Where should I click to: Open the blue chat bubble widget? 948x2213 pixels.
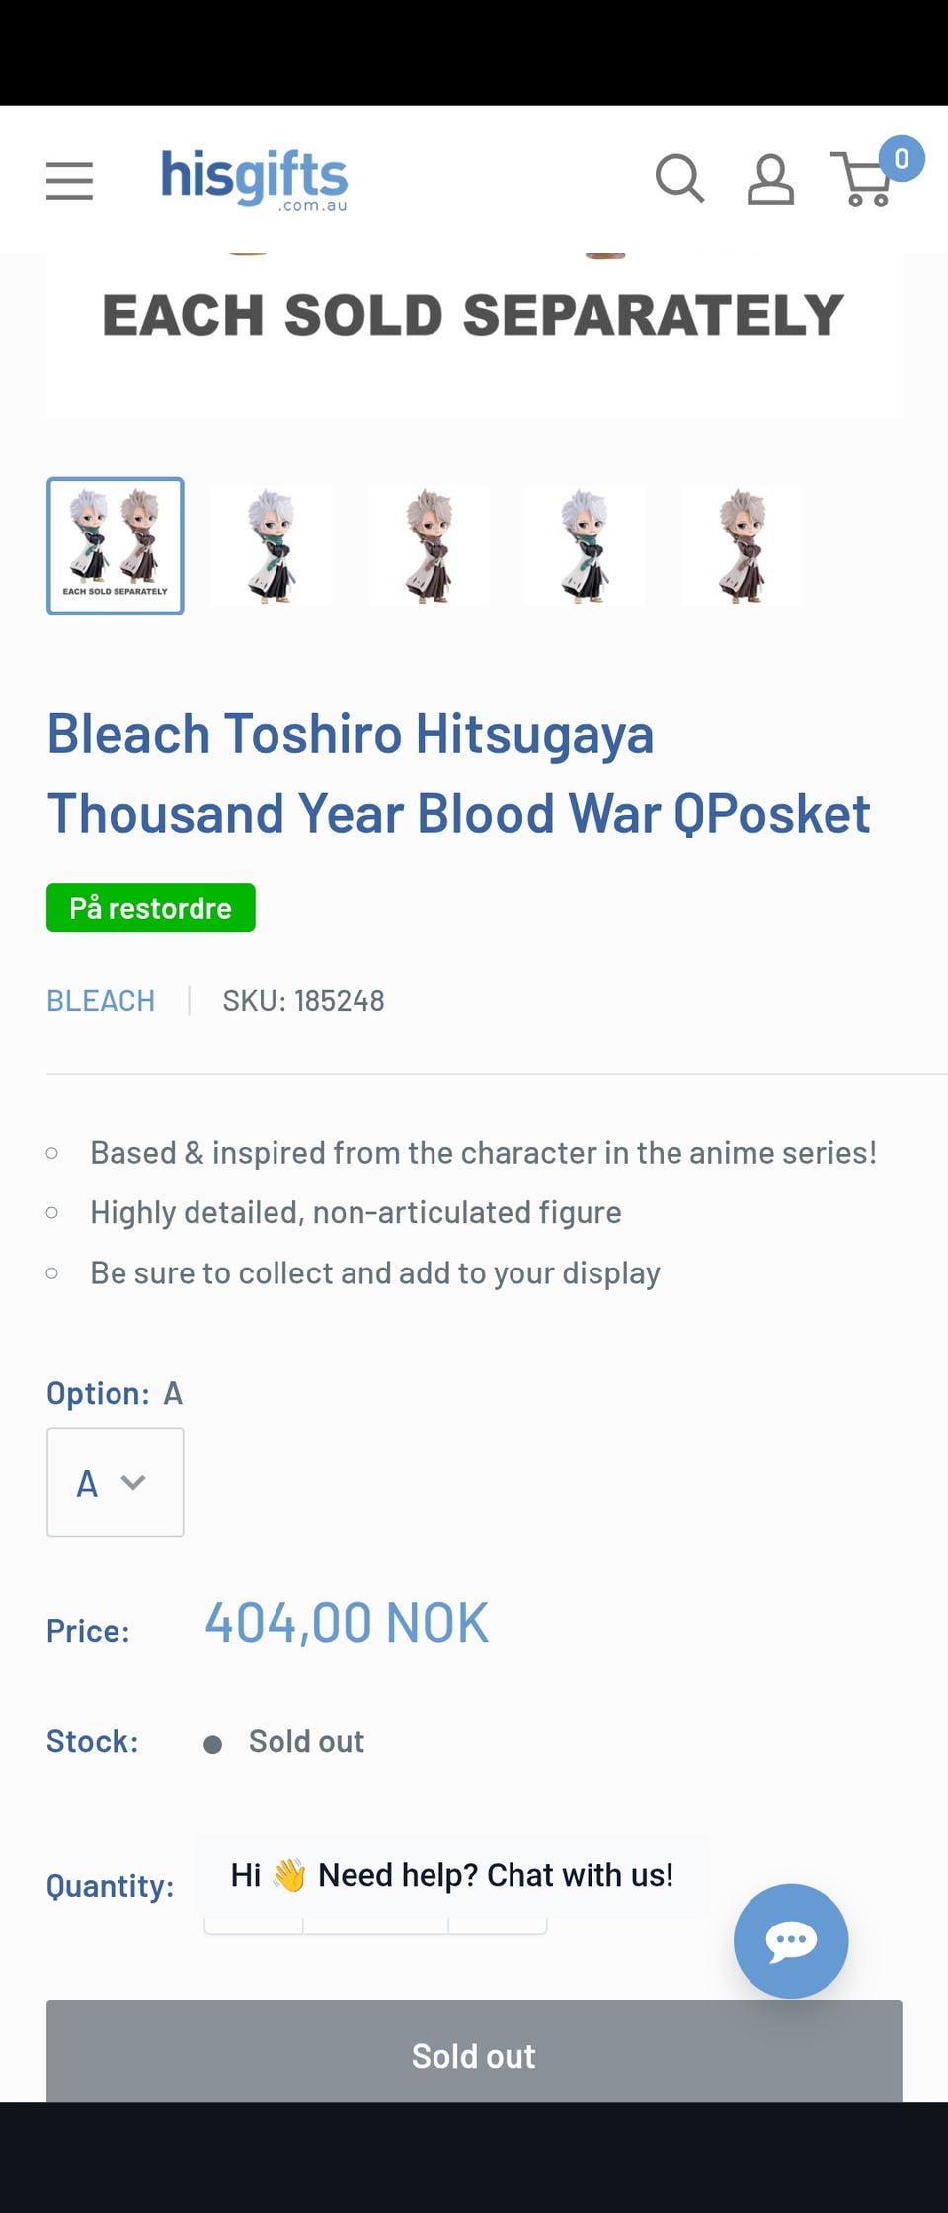[790, 1940]
